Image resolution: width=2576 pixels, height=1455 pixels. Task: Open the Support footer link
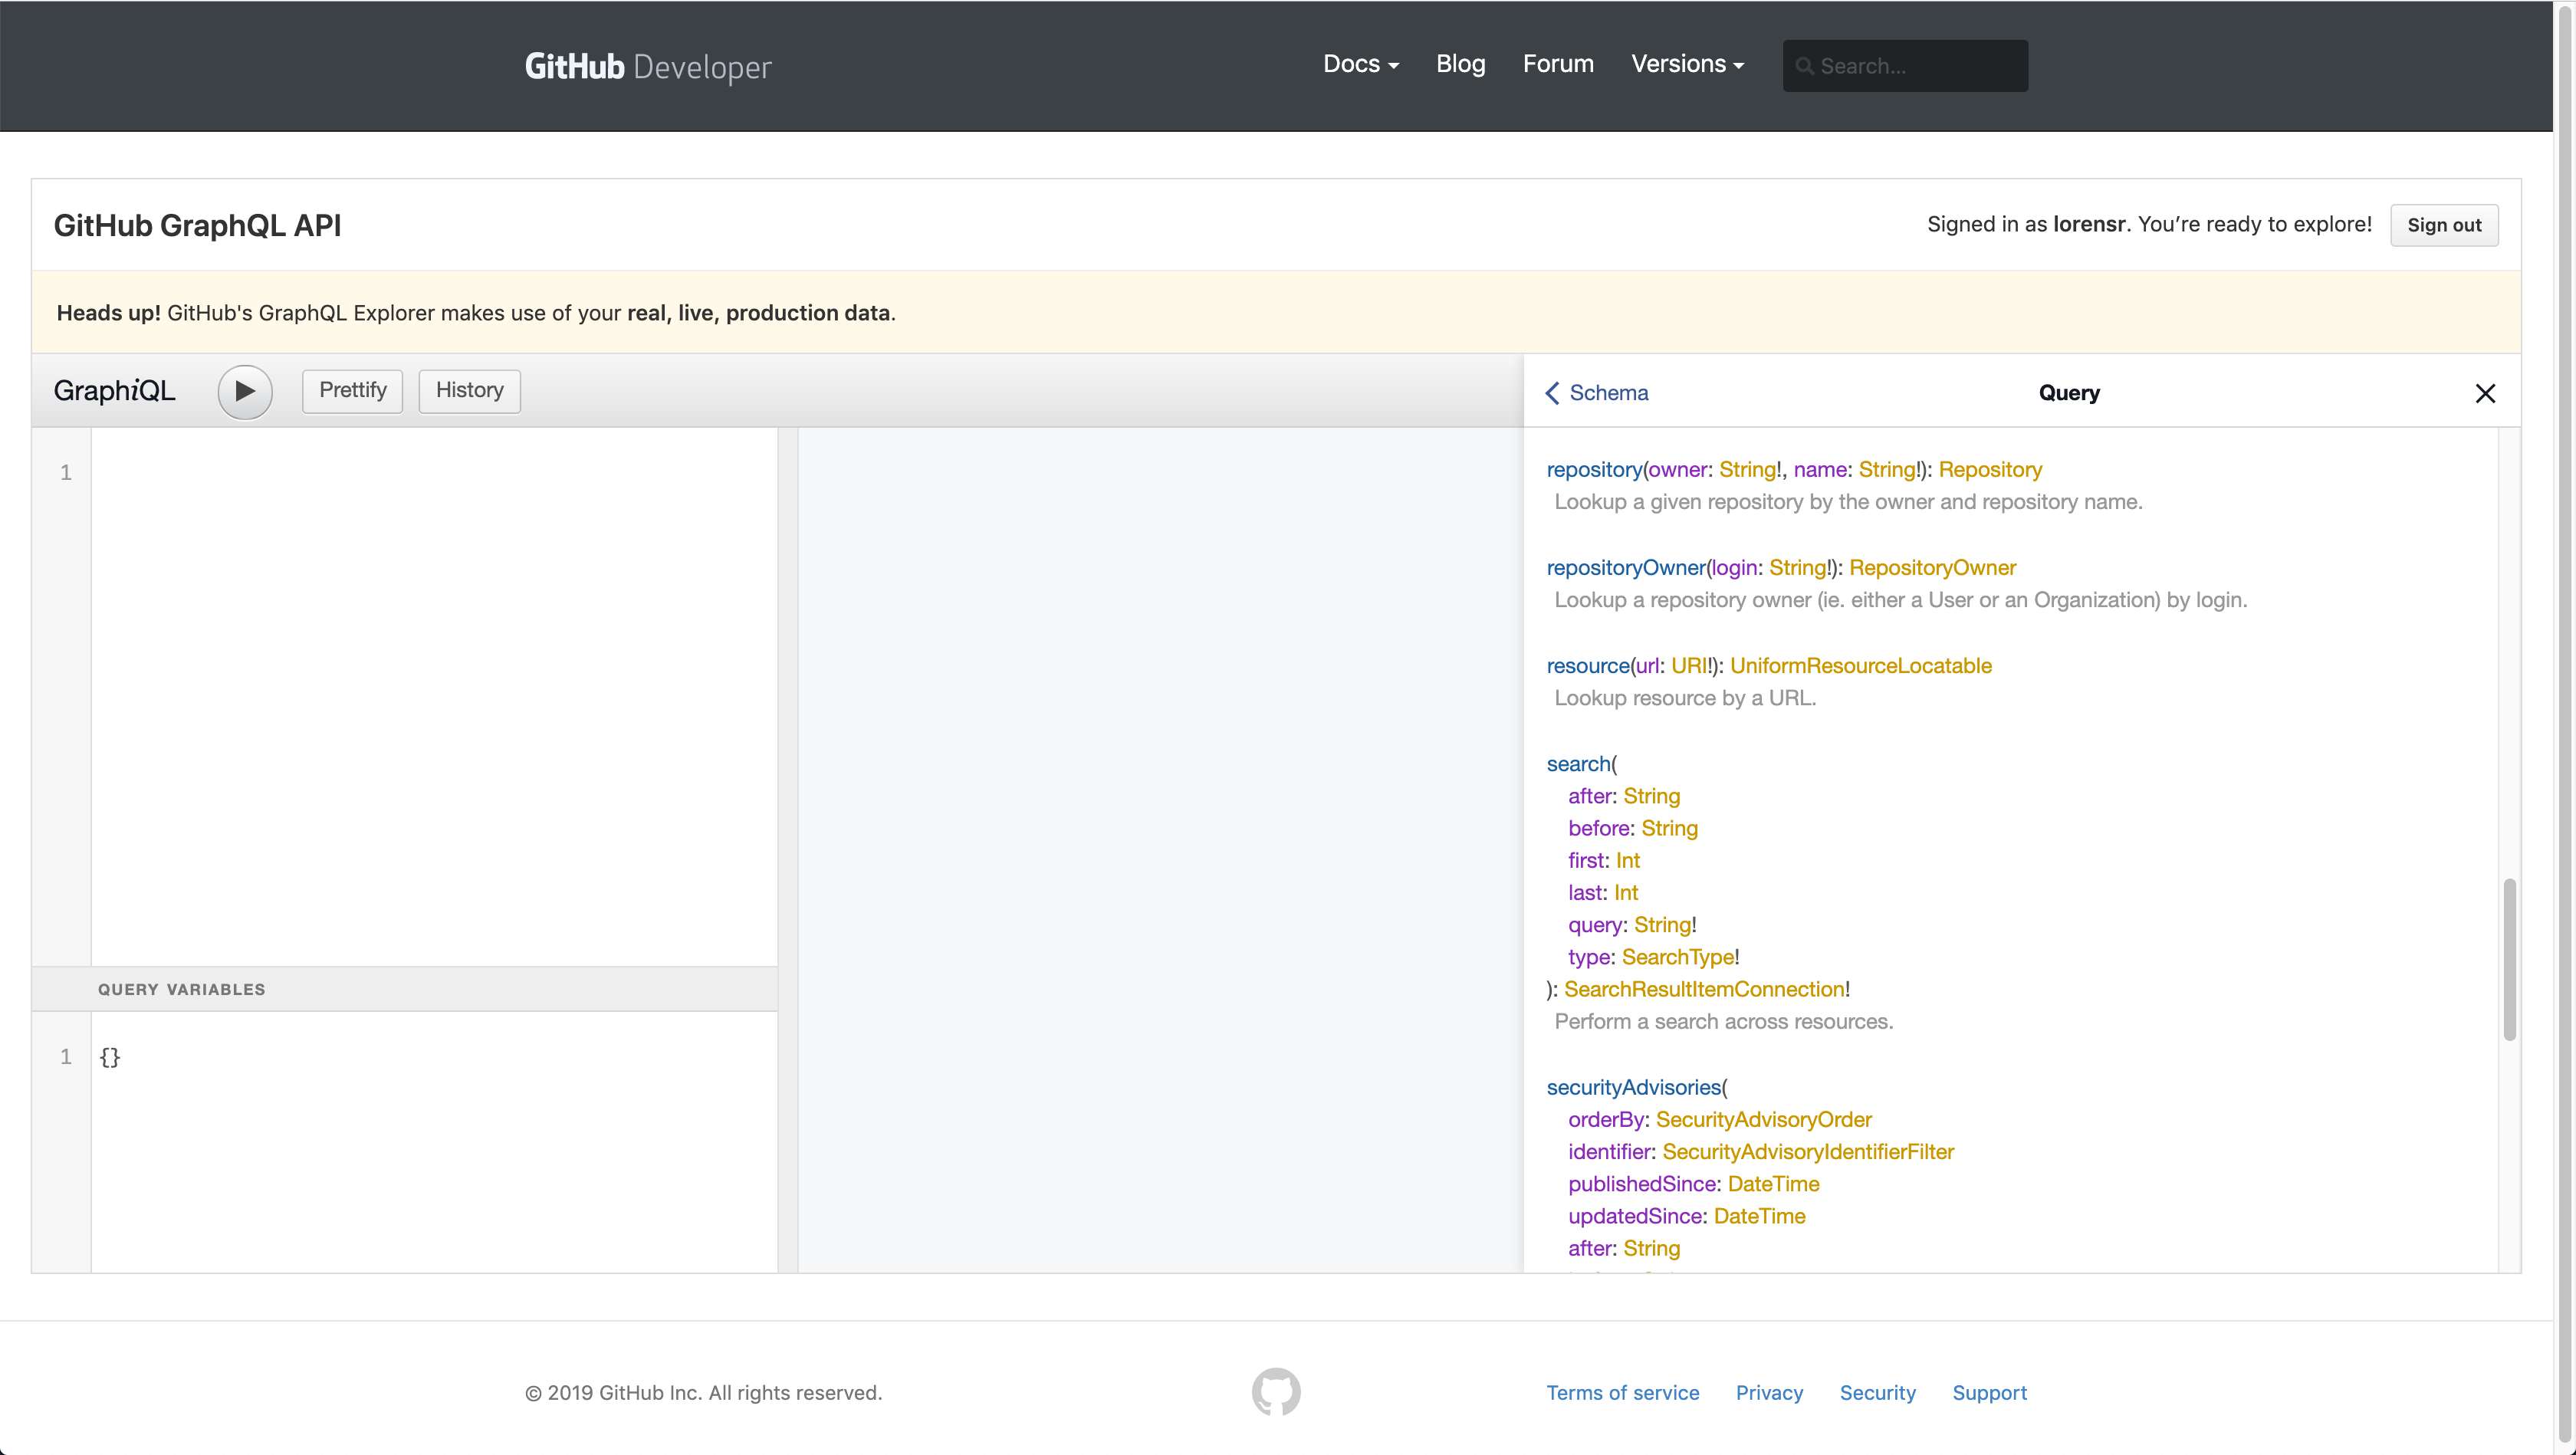tap(1989, 1393)
